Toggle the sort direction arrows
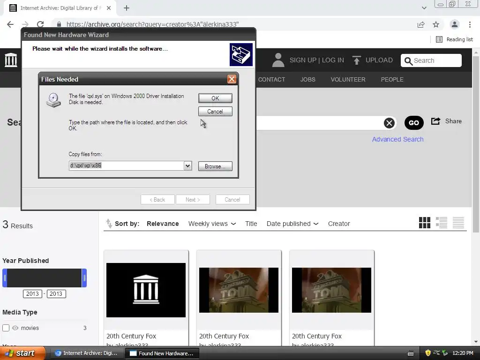 pyautogui.click(x=109, y=224)
